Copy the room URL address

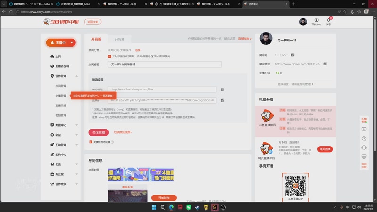[325, 64]
